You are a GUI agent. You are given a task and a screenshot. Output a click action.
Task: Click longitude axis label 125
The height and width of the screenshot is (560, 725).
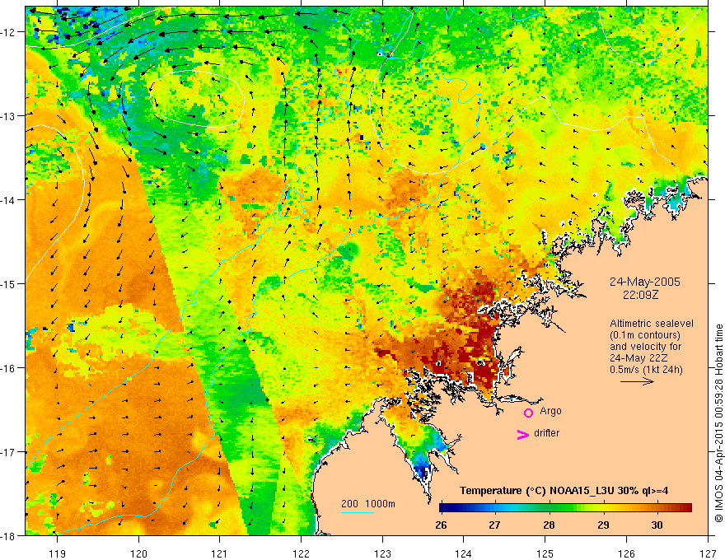[545, 553]
